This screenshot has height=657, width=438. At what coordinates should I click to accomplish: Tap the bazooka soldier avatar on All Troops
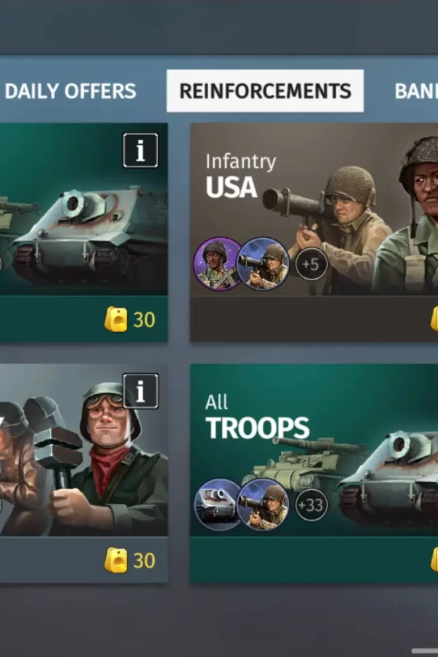pos(263,504)
